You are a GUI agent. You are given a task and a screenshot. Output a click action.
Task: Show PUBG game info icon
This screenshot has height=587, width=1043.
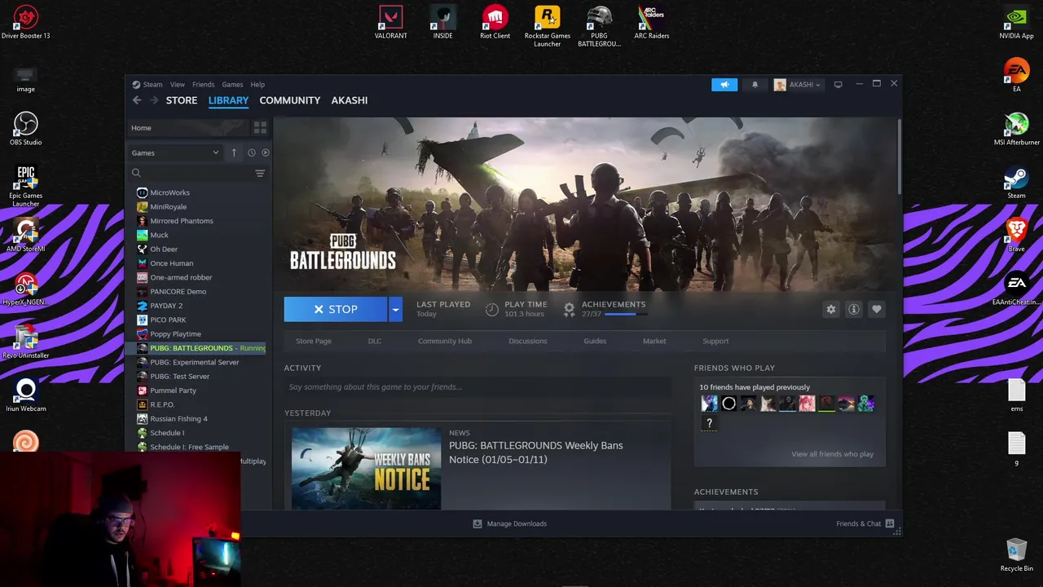tap(853, 310)
